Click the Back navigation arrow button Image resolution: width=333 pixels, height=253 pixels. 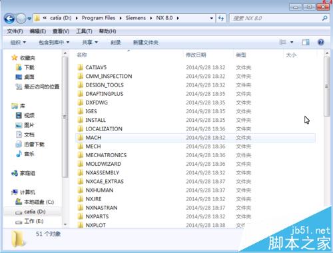point(9,19)
